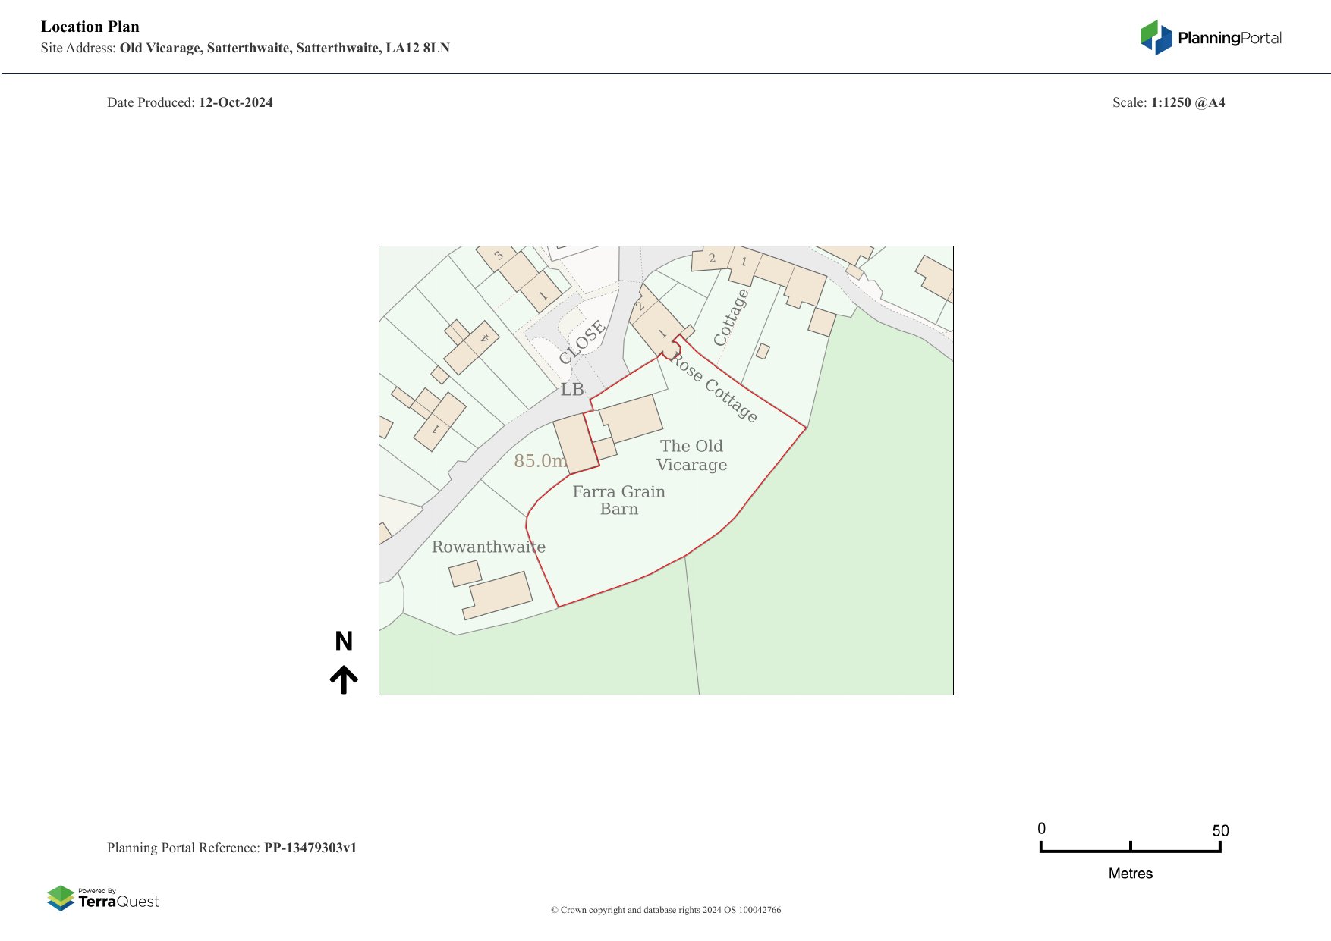Viewport: 1331px width, 941px height.
Task: Click the 'Location Plan' heading
Action: click(90, 27)
